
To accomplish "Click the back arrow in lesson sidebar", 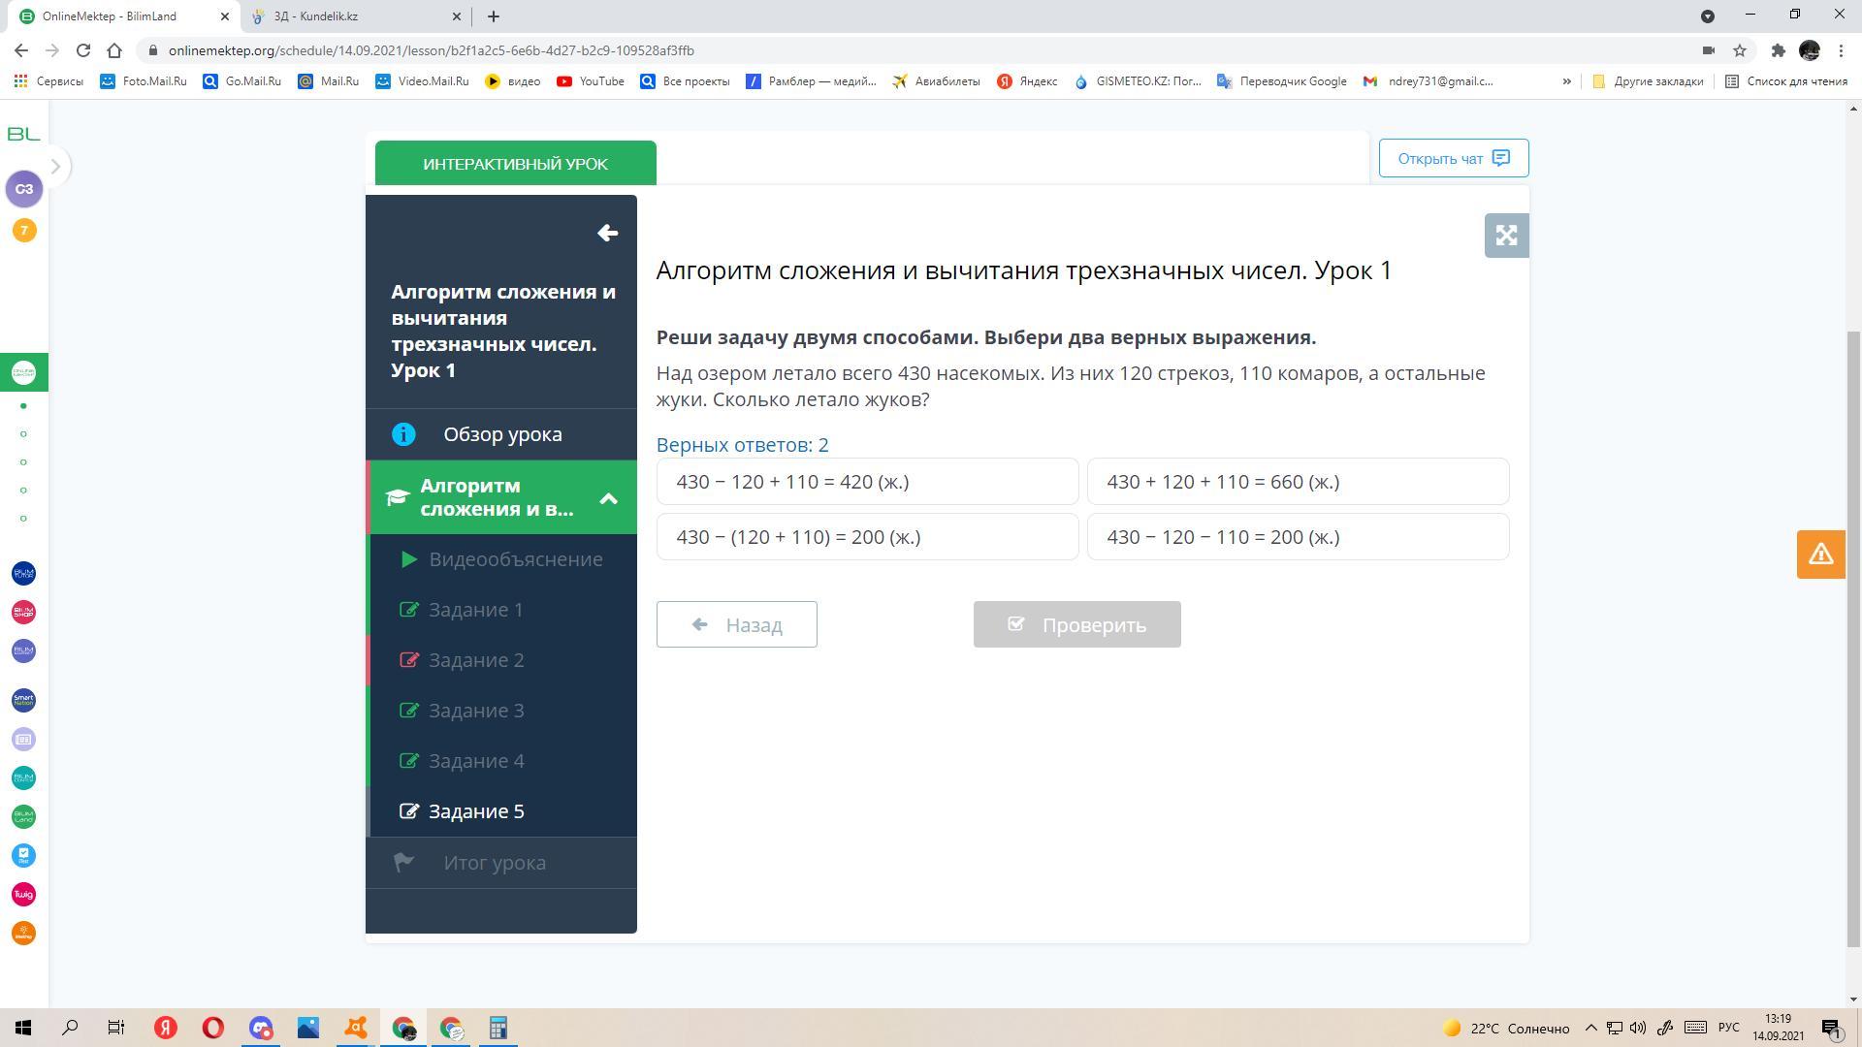I will pos(607,233).
